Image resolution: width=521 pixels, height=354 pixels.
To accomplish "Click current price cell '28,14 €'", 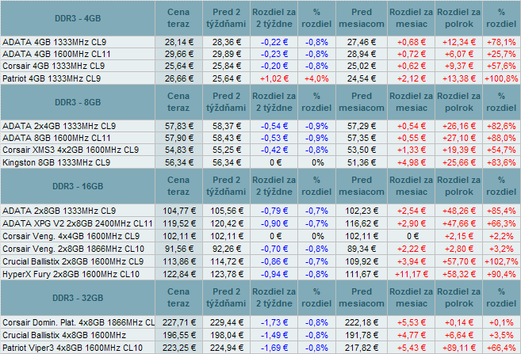I will tap(178, 42).
